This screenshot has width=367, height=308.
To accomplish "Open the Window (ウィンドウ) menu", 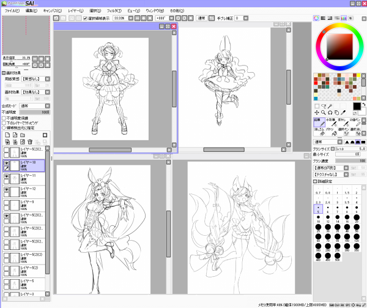I will (x=155, y=11).
